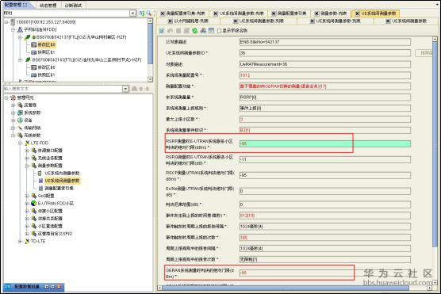Click the magnifier search icon above the NE tree

pos(149,13)
